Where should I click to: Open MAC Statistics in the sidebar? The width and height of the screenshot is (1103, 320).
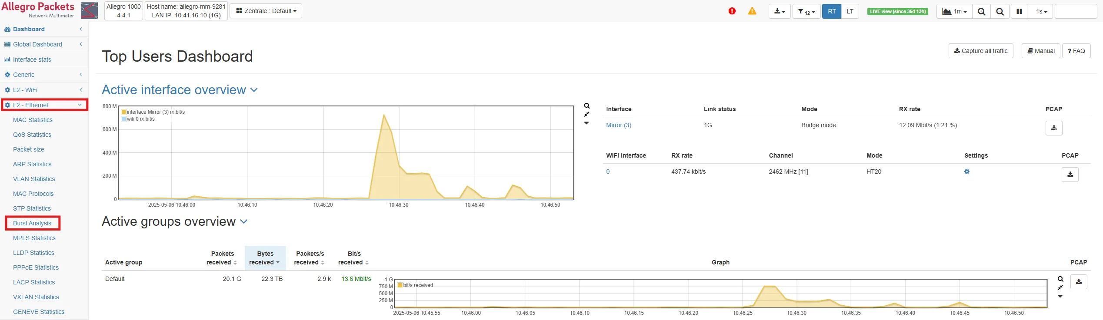33,120
